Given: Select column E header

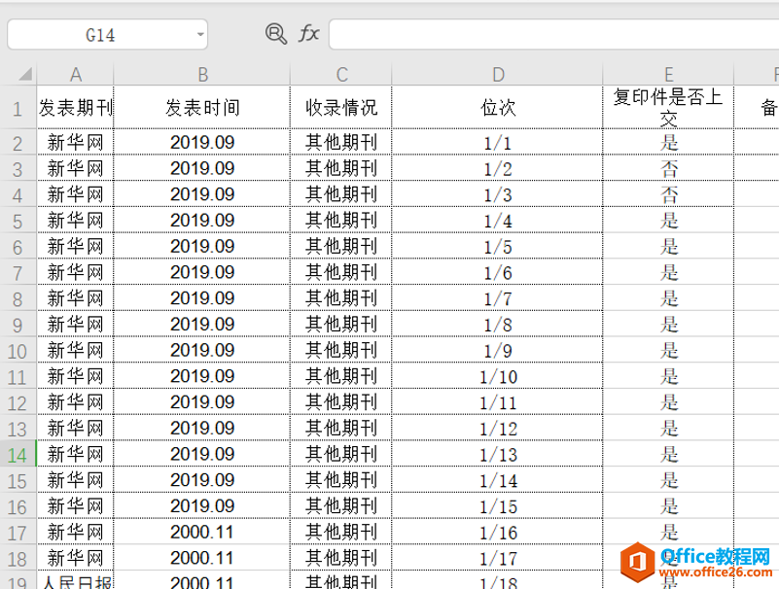Looking at the screenshot, I should pyautogui.click(x=669, y=75).
